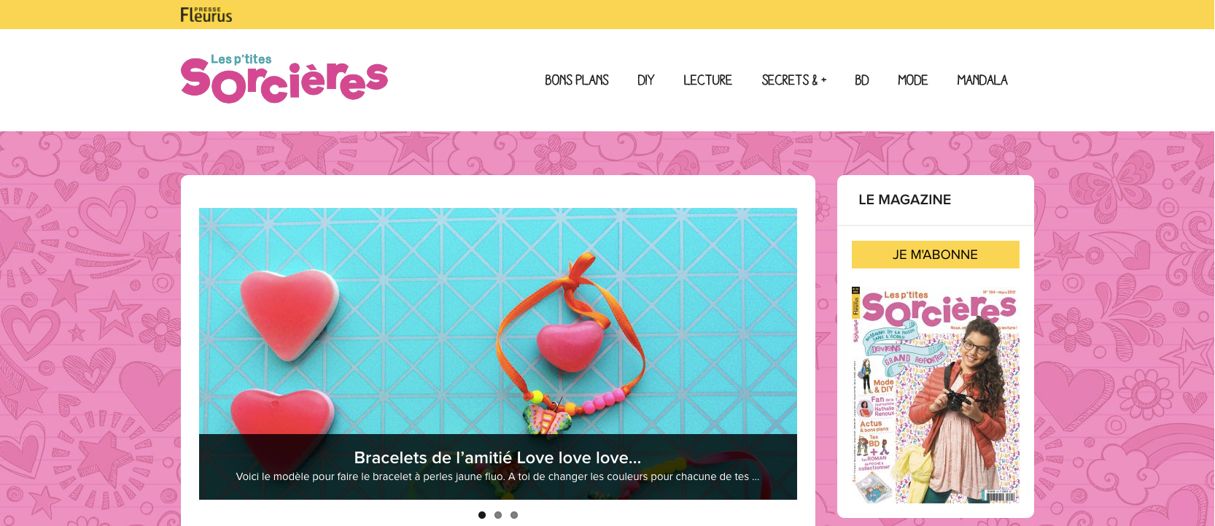Open the BONS PLANS menu

pyautogui.click(x=577, y=80)
